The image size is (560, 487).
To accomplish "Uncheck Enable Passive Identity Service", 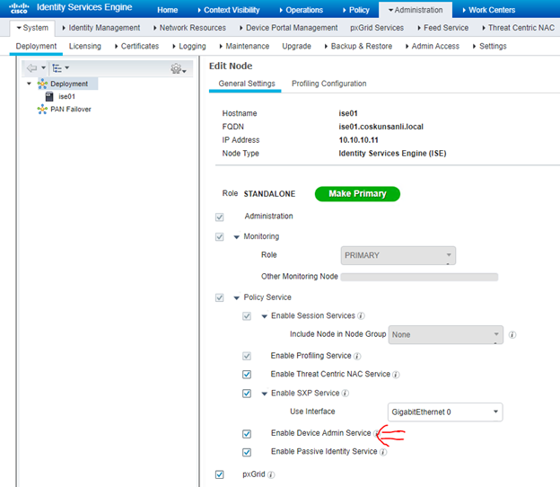I will pos(247,452).
